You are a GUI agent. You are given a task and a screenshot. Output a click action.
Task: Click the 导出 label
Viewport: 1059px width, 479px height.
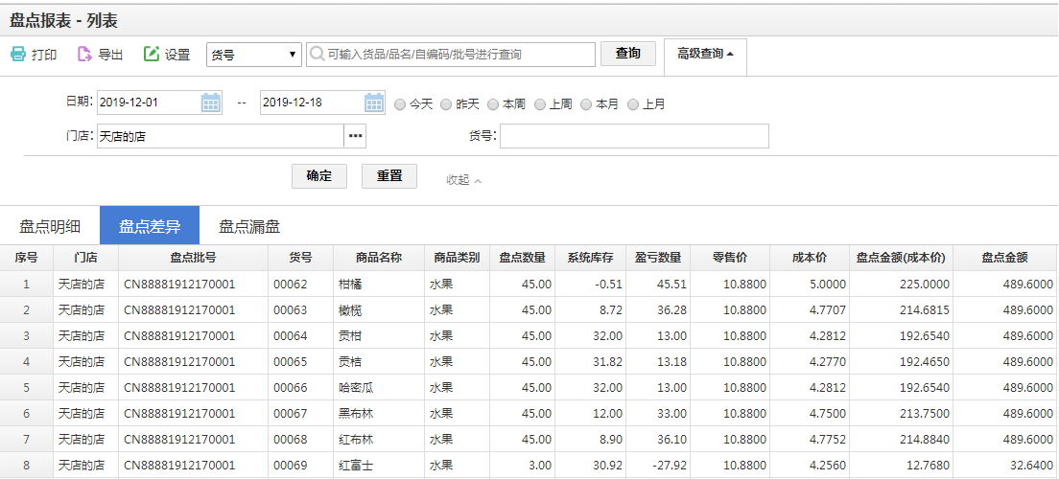pos(110,55)
